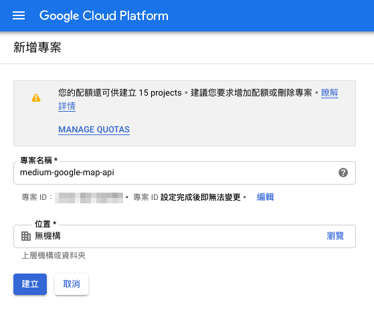The height and width of the screenshot is (313, 374).
Task: Click the 新增專案 page heading
Action: click(x=37, y=47)
